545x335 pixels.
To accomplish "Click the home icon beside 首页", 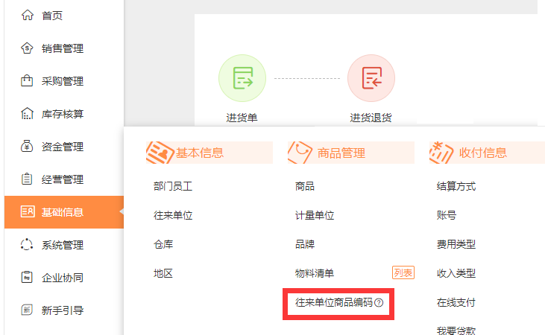I will [x=27, y=16].
